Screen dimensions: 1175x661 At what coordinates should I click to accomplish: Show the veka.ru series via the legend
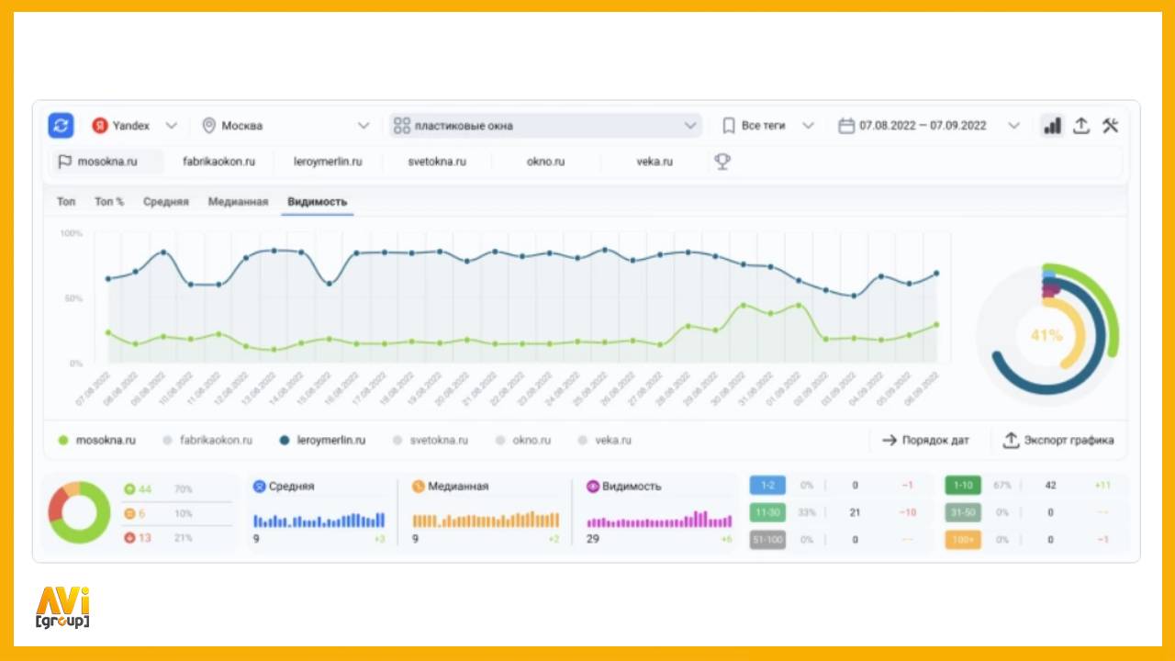point(604,440)
